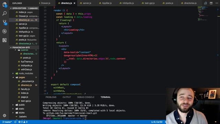Image resolution: width=220 pixels, height=124 pixels.
Task: Close the directory.js editor tab
Action: coord(75,3)
